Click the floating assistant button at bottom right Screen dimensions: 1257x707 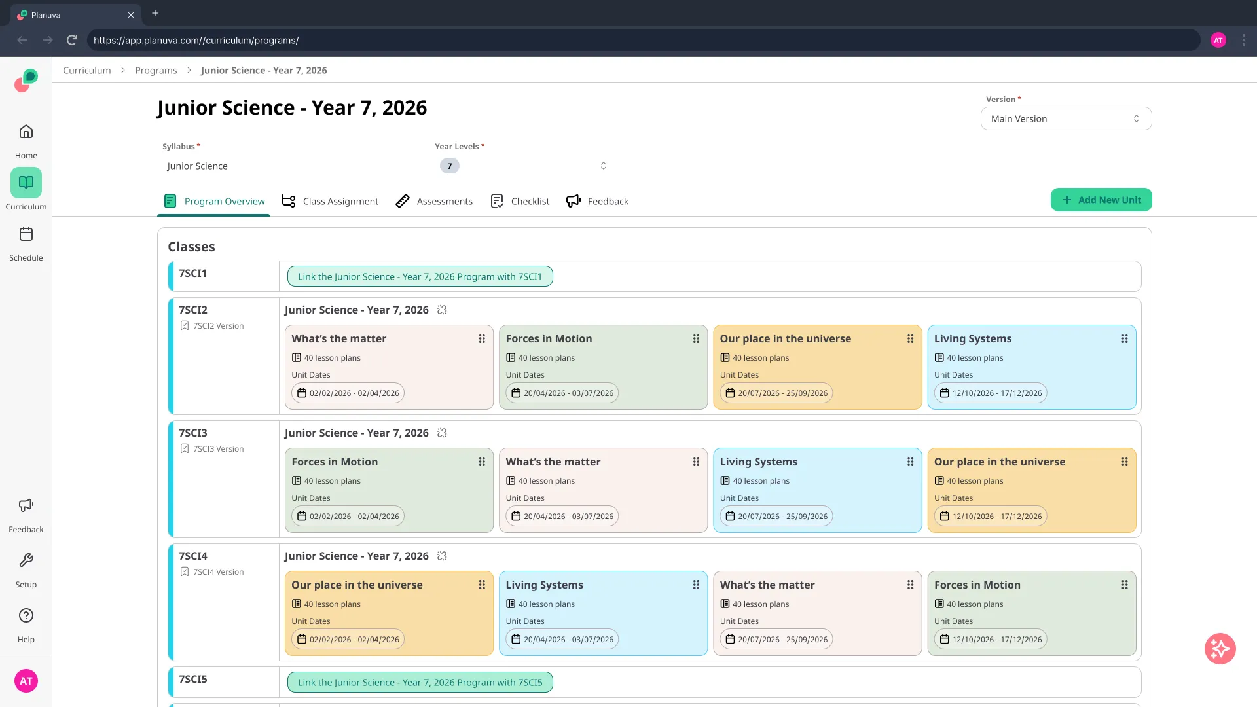click(1219, 649)
